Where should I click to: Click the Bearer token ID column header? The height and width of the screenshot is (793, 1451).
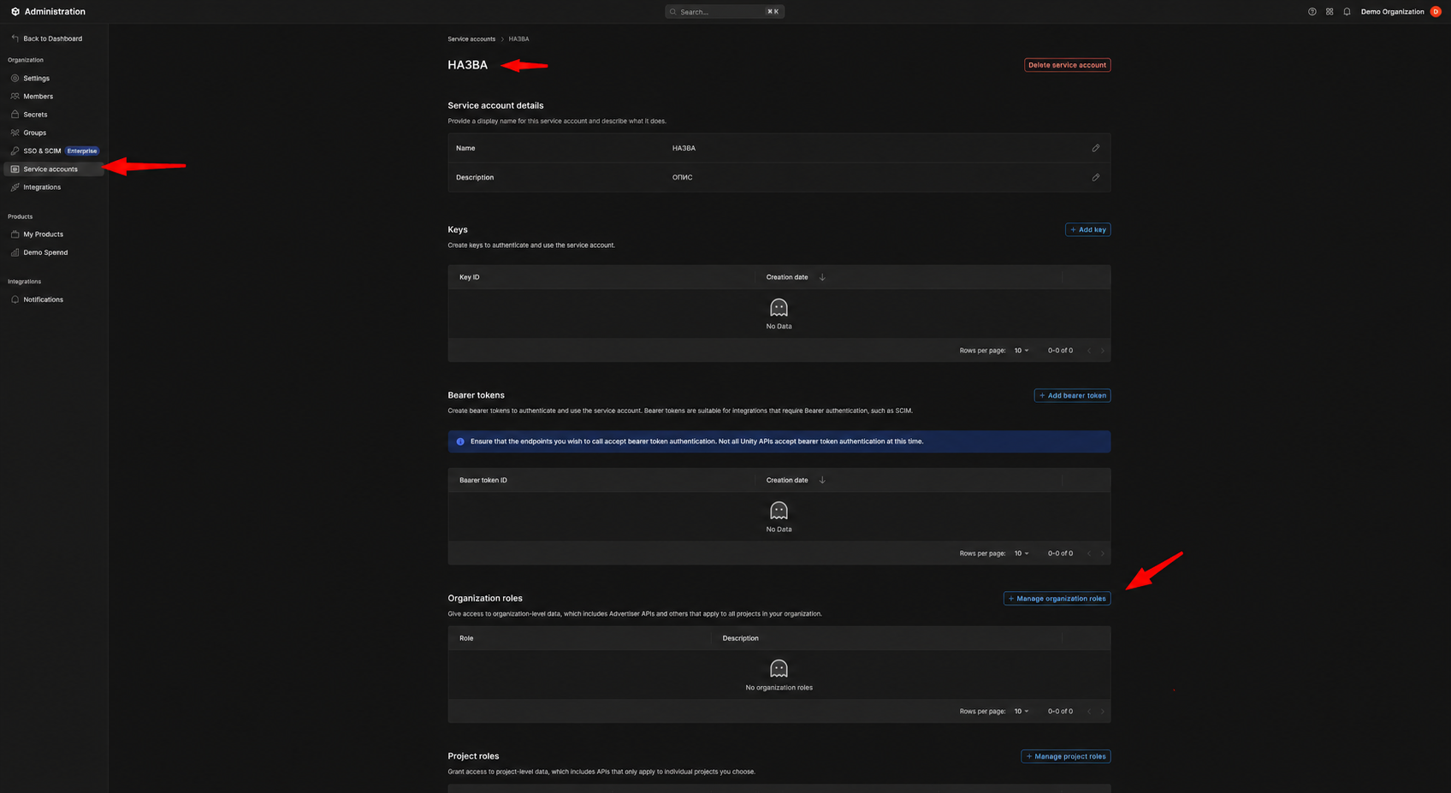[x=483, y=480]
